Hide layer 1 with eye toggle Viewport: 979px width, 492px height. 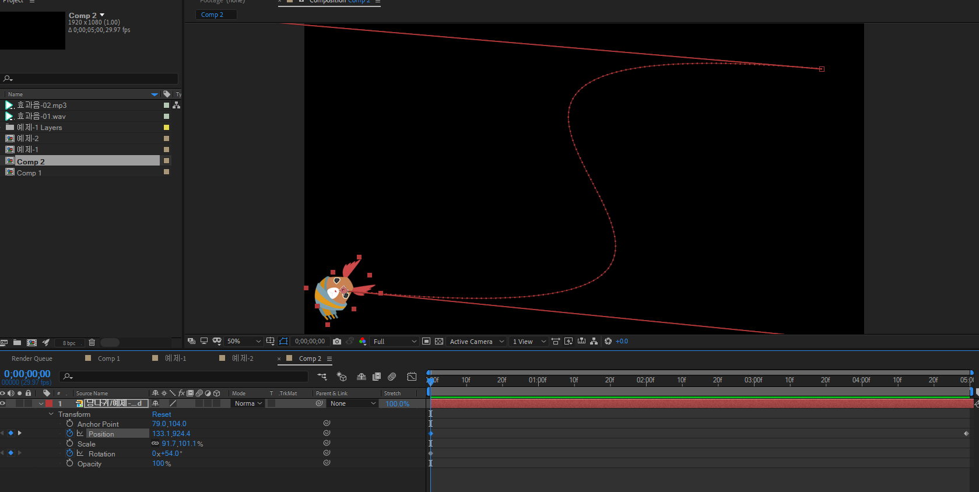tap(3, 403)
